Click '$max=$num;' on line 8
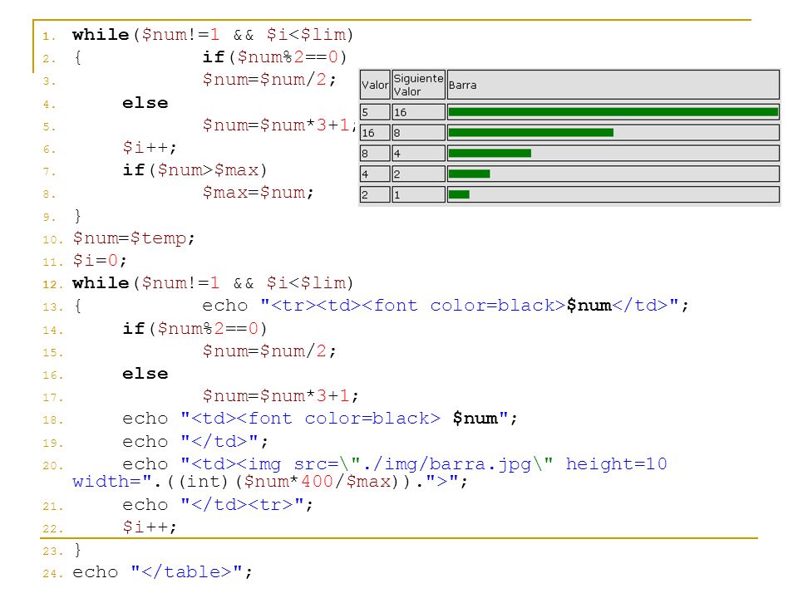This screenshot has height=598, width=798. [x=258, y=192]
